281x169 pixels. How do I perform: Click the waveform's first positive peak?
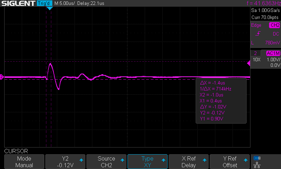click(50, 64)
